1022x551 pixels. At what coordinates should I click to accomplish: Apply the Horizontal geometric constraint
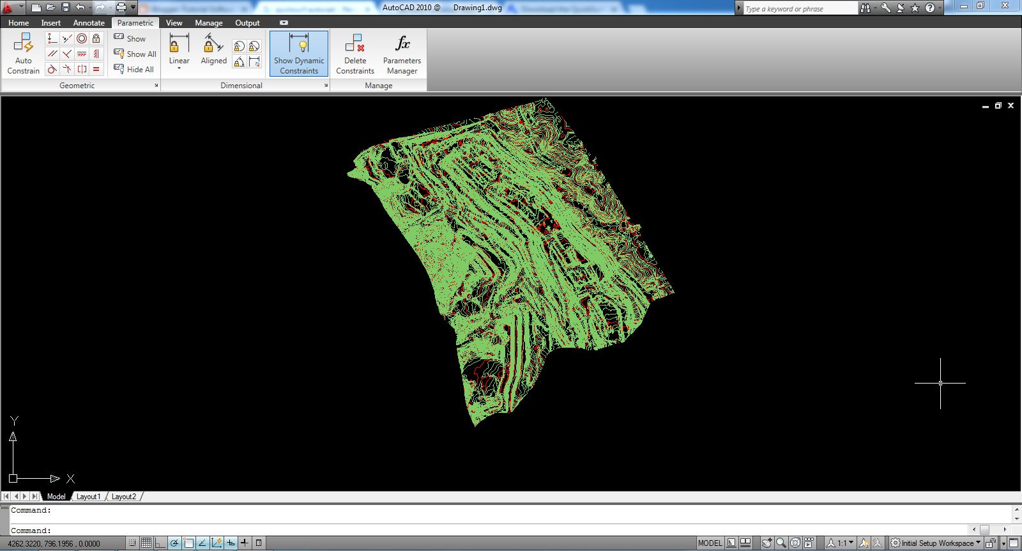(82, 54)
